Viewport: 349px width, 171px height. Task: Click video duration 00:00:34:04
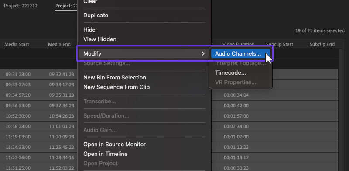pyautogui.click(x=236, y=95)
